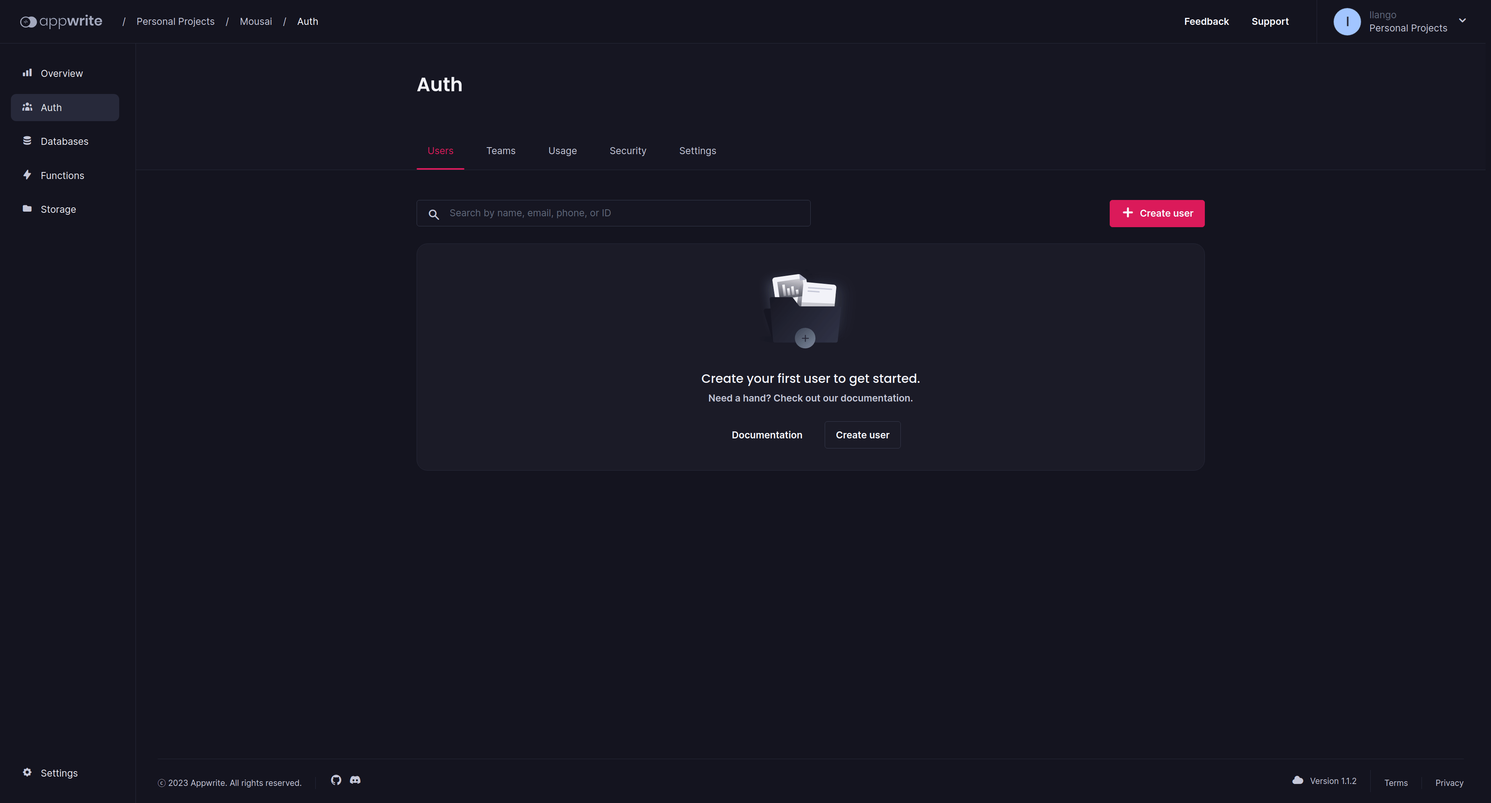1491x803 pixels.
Task: Click the Overview sidebar icon
Action: (x=27, y=73)
